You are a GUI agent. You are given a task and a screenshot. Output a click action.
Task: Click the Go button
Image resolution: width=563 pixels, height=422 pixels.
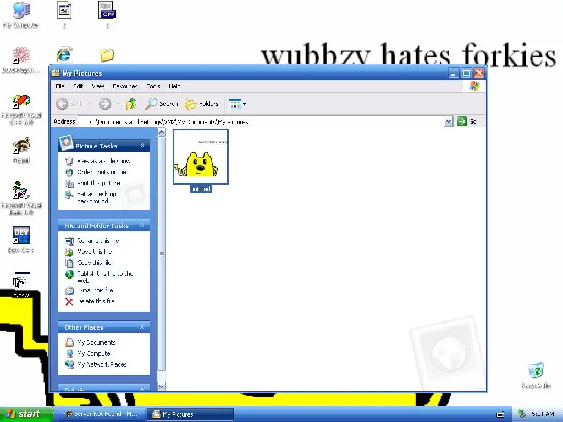click(x=467, y=121)
